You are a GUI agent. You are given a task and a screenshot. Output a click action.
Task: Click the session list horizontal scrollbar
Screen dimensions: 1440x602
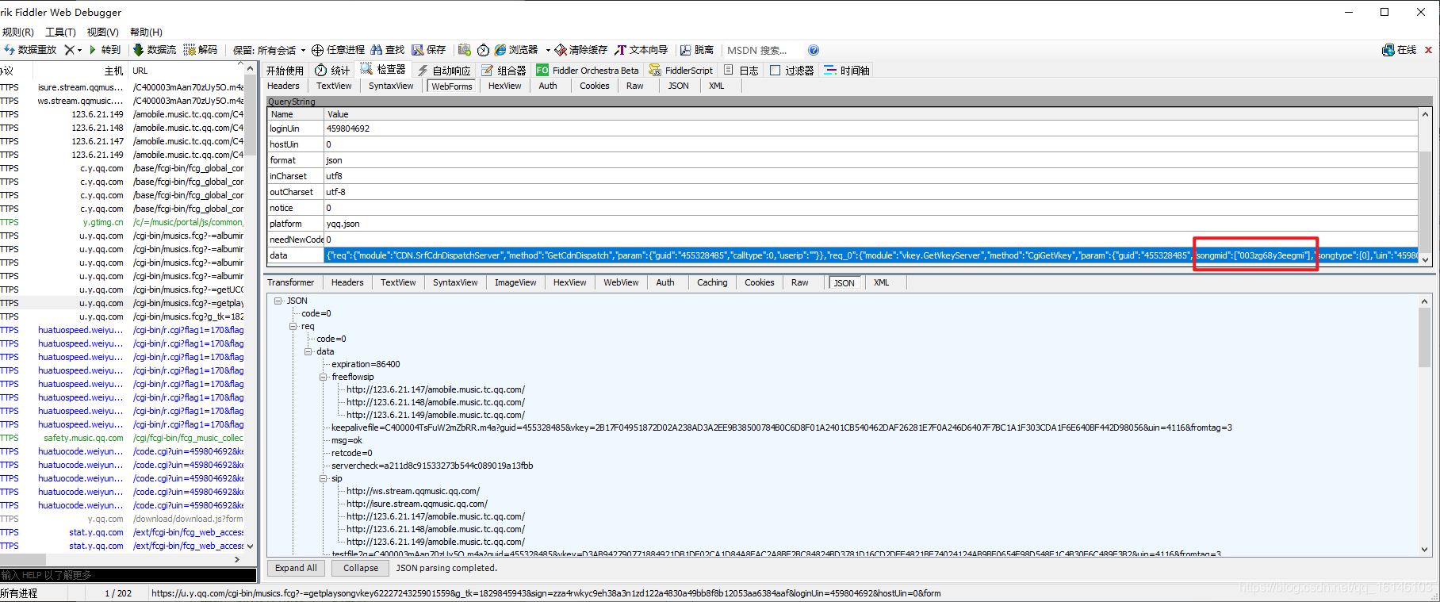tap(121, 559)
